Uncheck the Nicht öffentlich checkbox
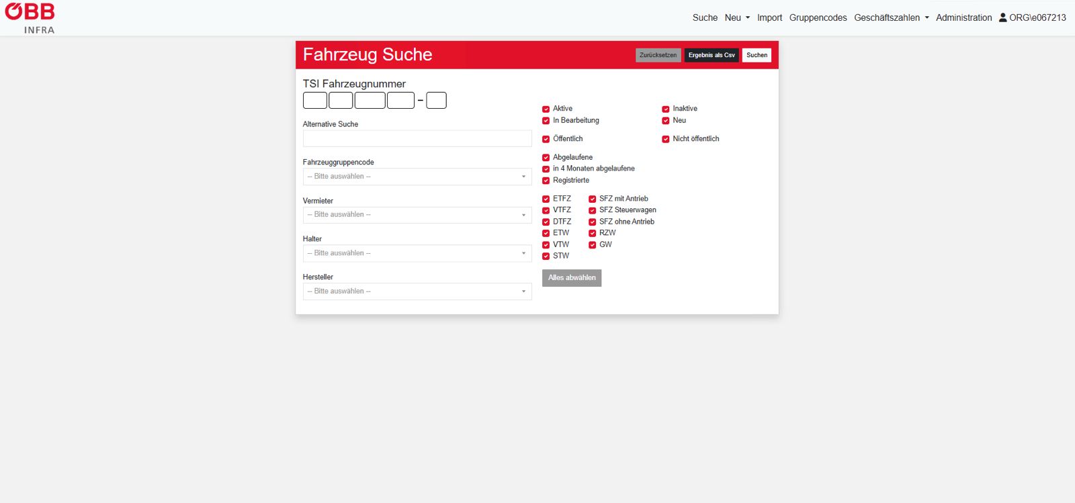The image size is (1075, 503). [666, 139]
